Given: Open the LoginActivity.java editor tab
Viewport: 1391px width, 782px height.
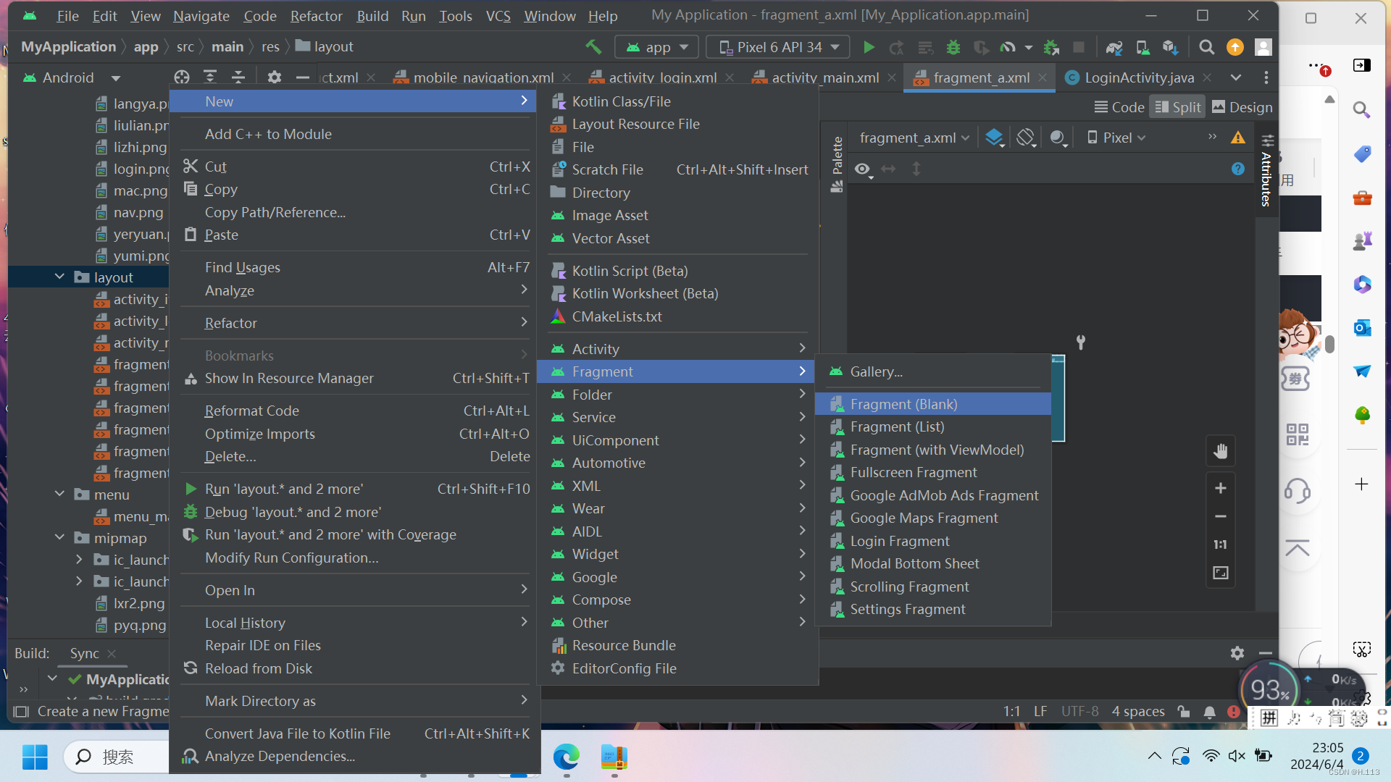Looking at the screenshot, I should [1138, 77].
